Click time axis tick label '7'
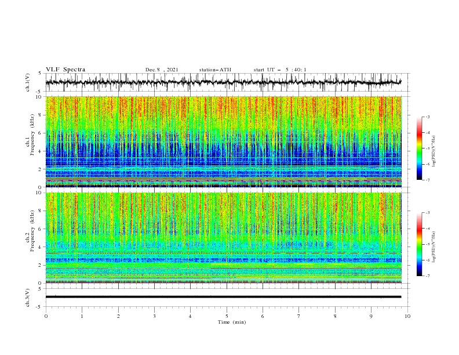Image resolution: width=459 pixels, height=355 pixels. [x=299, y=316]
